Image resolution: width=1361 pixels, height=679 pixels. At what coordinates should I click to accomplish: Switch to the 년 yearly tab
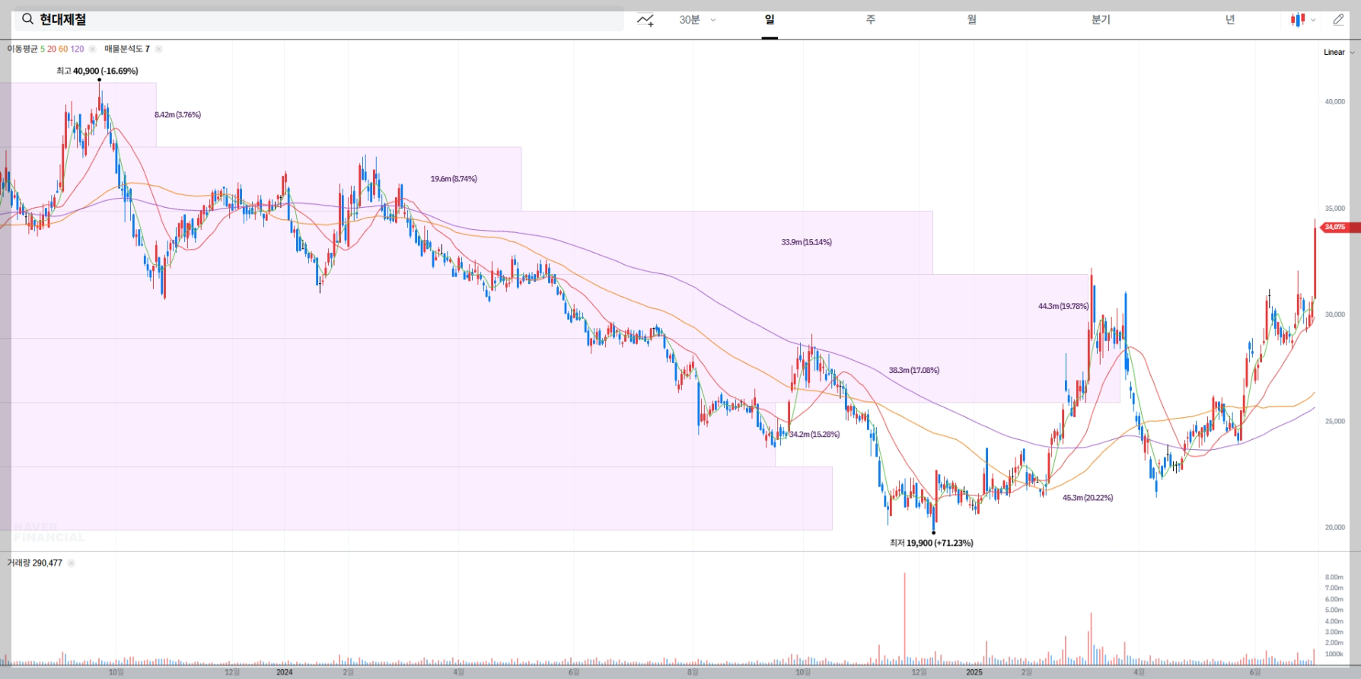coord(1230,20)
